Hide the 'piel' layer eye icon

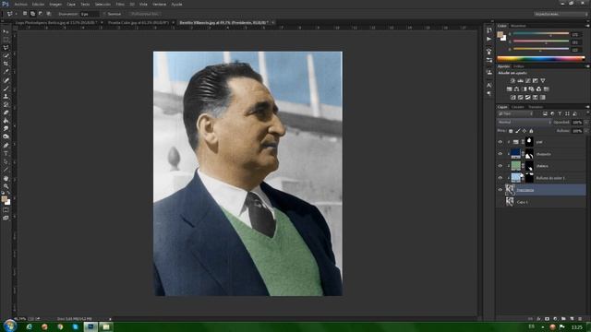click(501, 142)
